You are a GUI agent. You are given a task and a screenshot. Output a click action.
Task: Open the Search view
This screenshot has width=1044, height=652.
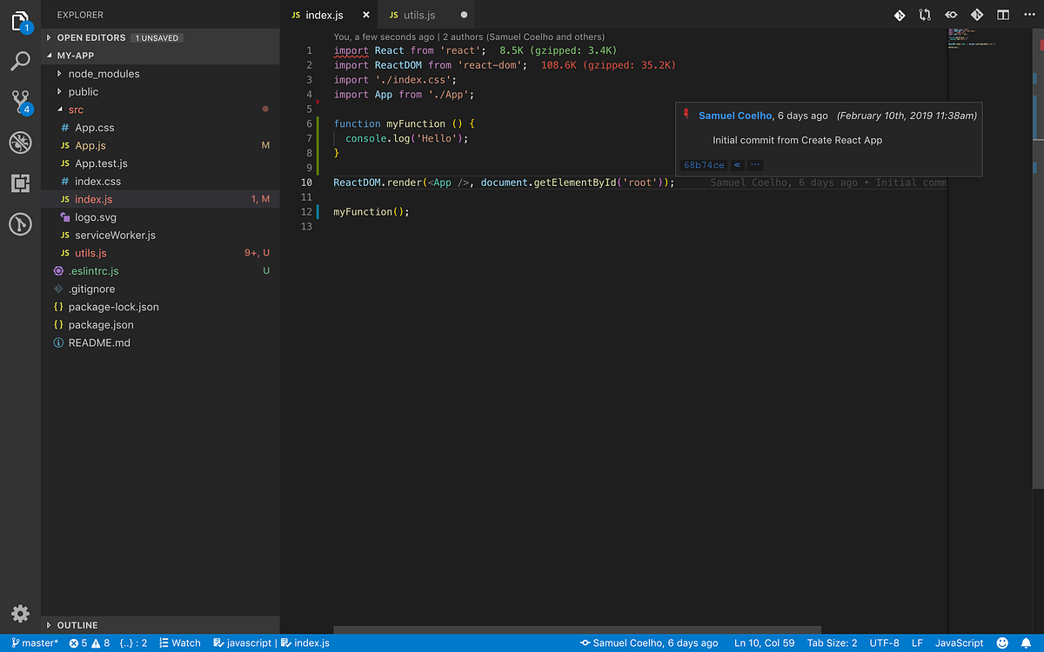tap(19, 61)
